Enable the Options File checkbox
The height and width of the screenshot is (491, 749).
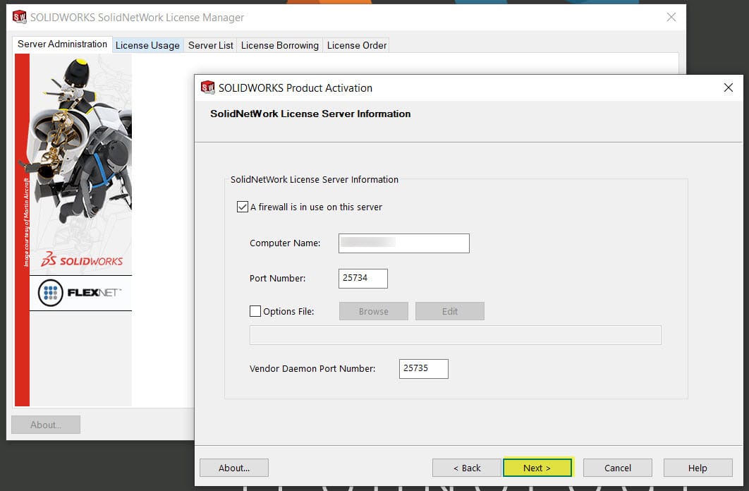point(255,311)
